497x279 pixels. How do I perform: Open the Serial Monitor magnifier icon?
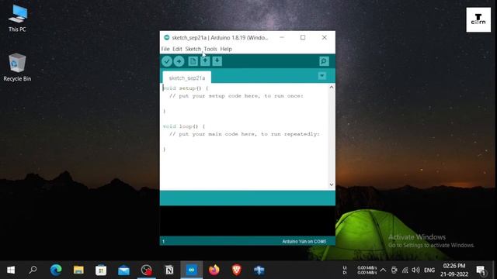(324, 61)
